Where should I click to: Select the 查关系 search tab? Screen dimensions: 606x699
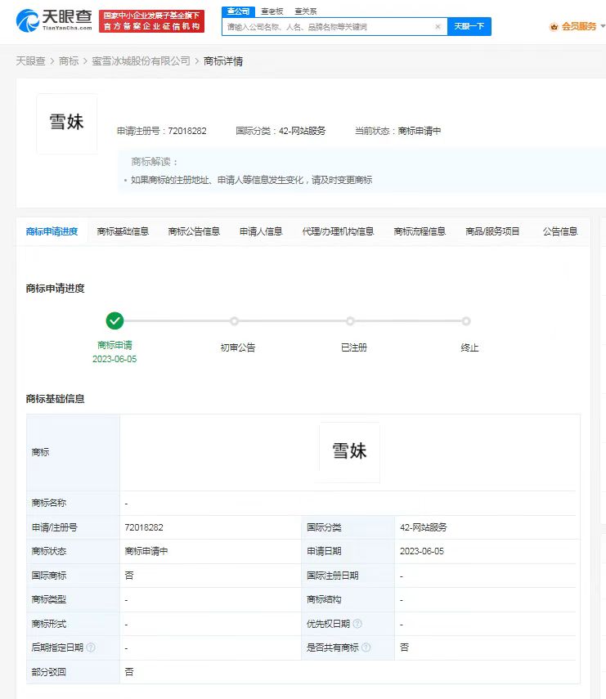point(305,11)
